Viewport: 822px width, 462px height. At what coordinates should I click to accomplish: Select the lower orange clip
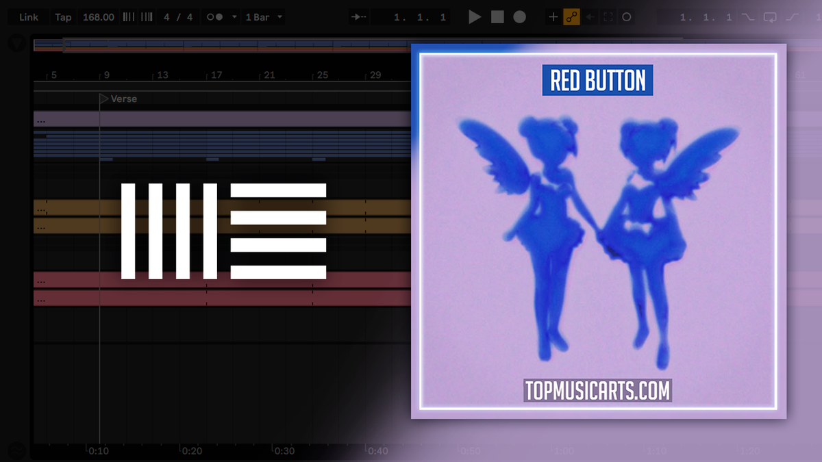[222, 226]
